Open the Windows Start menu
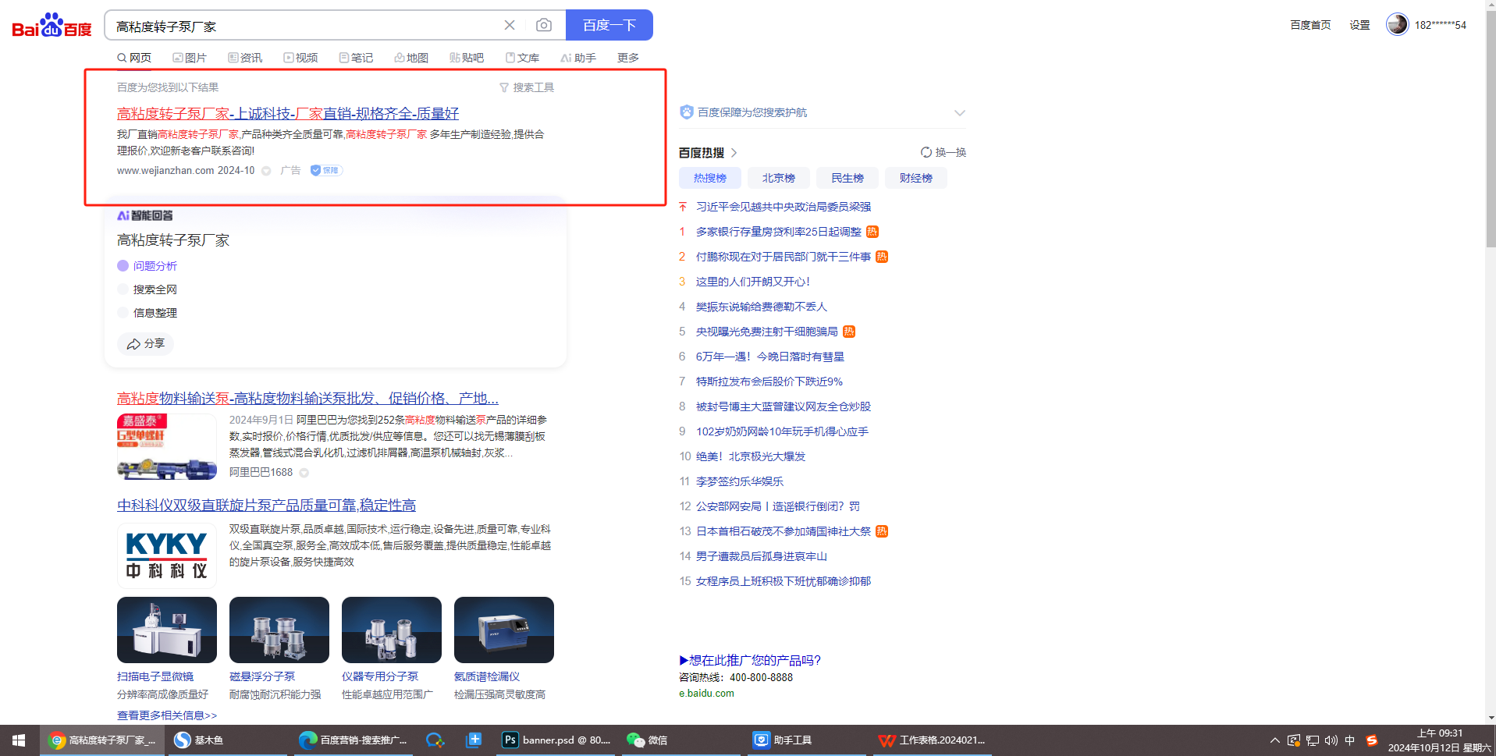This screenshot has width=1496, height=756. point(19,740)
